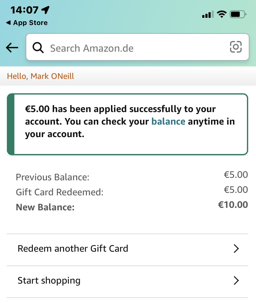Screen dimensions: 256x303
Task: Select the "Redeem another Gift Card" label
Action: click(73, 249)
